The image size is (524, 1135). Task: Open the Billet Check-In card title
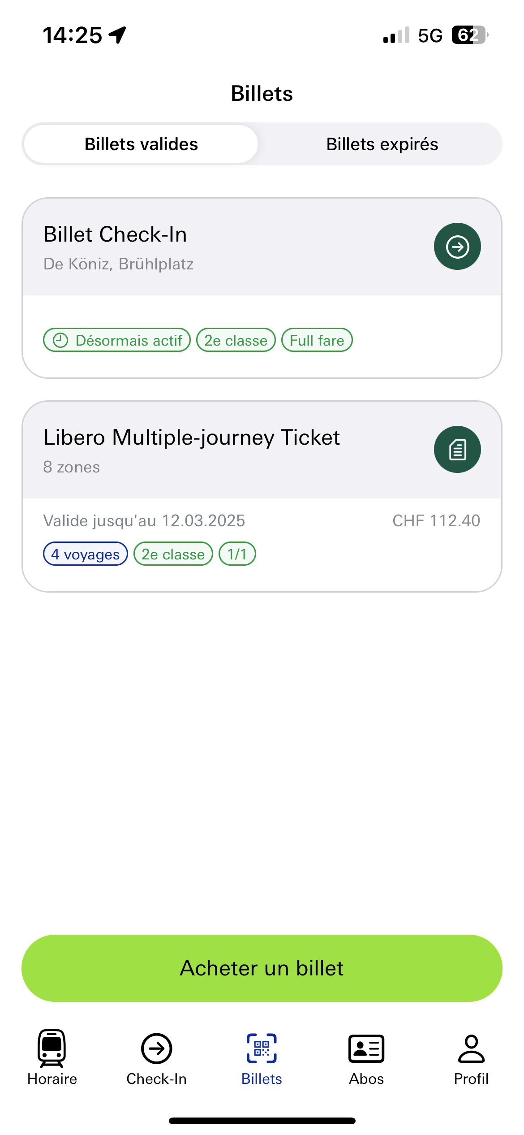pyautogui.click(x=115, y=234)
